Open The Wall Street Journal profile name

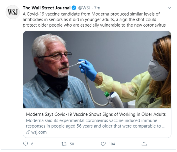click(47, 8)
